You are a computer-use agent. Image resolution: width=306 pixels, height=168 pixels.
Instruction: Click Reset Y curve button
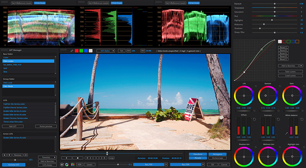[x=283, y=47]
